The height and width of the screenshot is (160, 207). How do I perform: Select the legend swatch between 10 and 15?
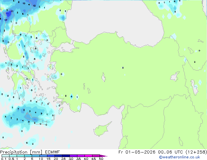click(x=43, y=156)
